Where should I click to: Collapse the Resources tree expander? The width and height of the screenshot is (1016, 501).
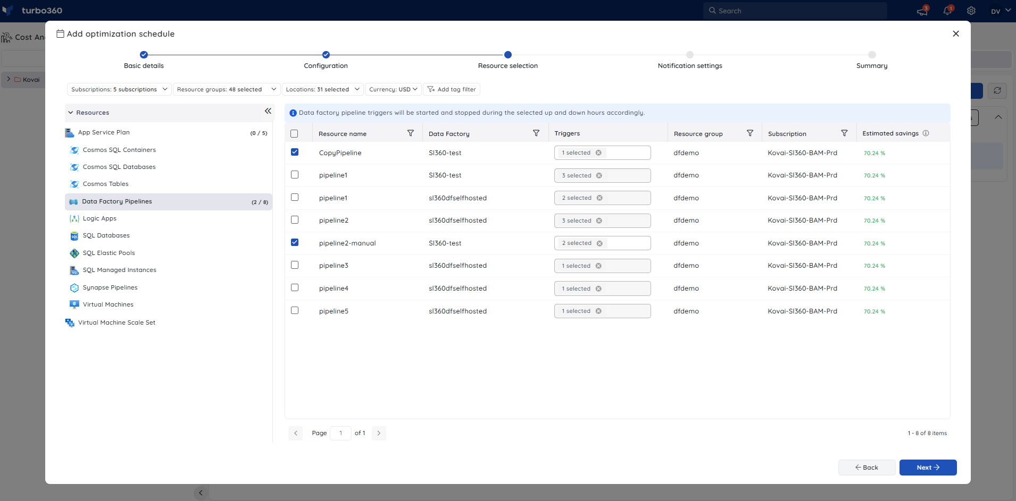tap(71, 113)
